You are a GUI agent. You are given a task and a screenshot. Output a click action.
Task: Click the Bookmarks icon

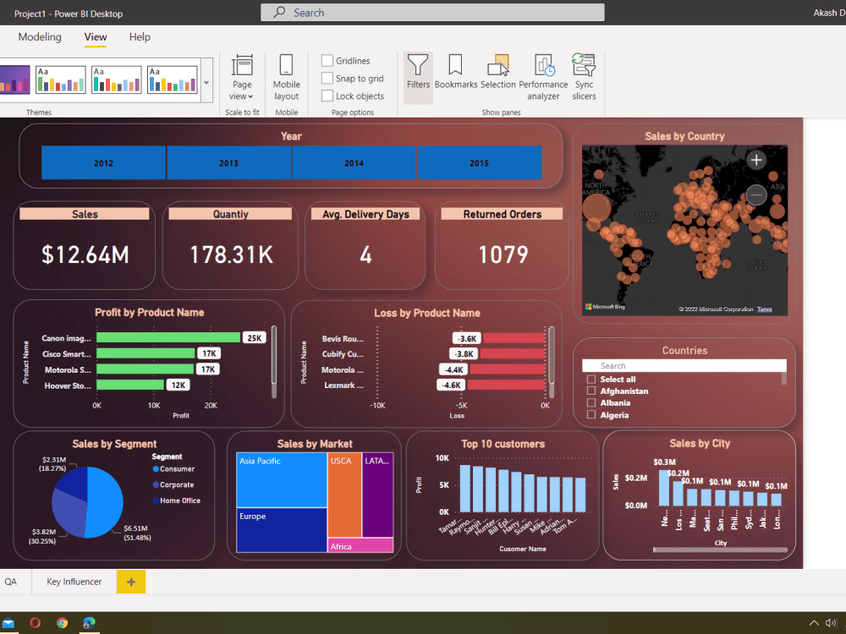coord(456,74)
